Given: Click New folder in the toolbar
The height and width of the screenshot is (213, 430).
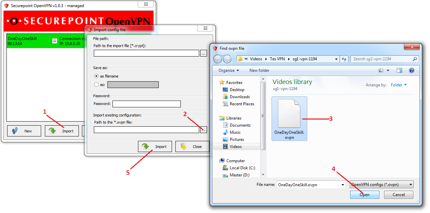Looking at the screenshot, I should click(x=259, y=70).
